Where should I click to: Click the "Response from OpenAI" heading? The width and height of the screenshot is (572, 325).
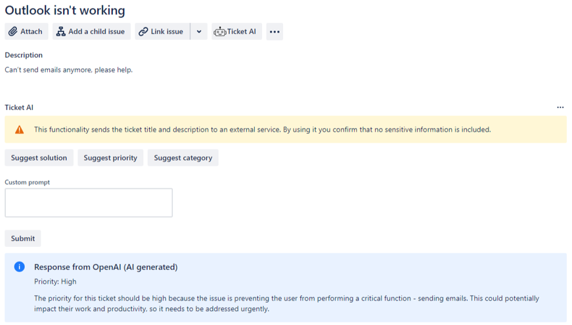pos(106,267)
